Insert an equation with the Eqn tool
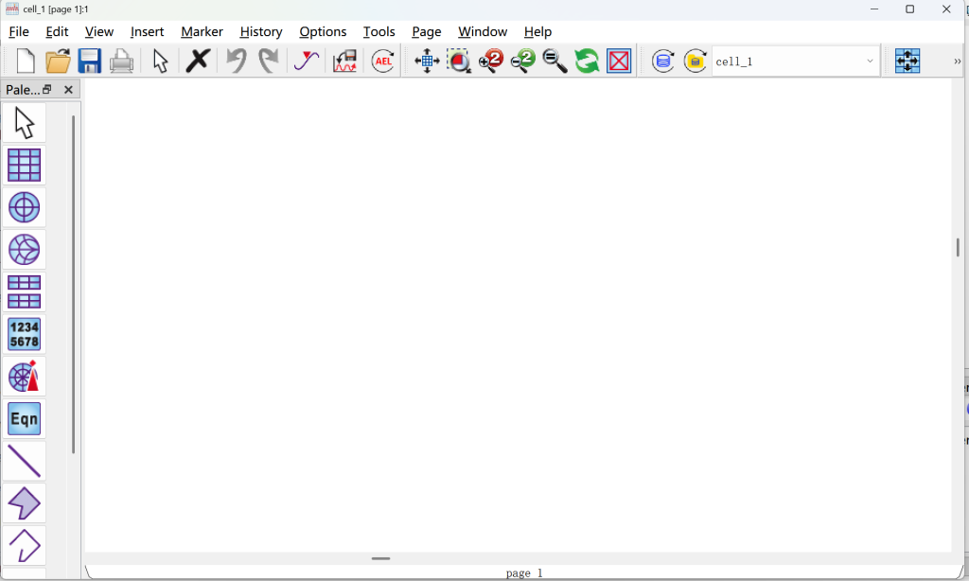969x581 pixels. click(x=24, y=418)
